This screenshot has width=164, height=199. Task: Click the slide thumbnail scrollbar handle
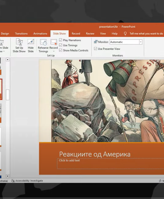coord(8,95)
